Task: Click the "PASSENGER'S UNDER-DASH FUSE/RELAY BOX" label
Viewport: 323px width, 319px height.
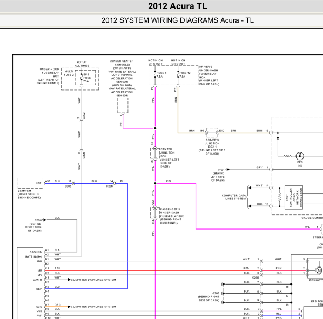Action: click(x=172, y=212)
